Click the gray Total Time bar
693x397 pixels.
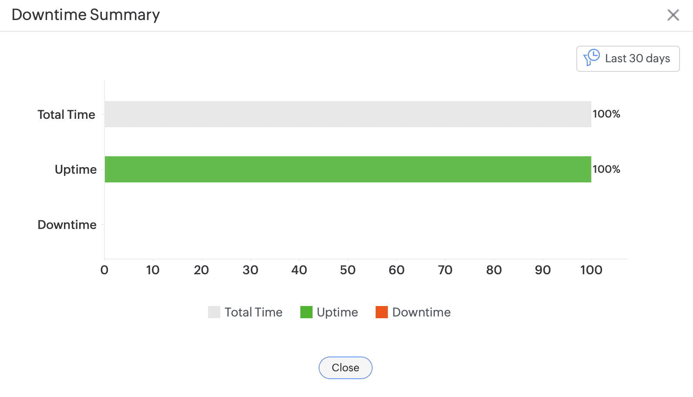point(347,114)
